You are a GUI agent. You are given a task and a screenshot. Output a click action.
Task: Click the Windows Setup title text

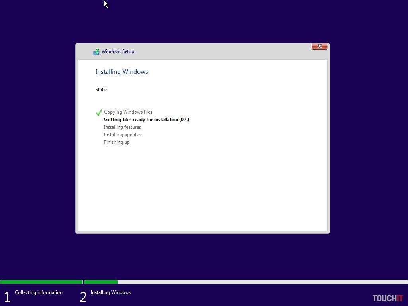[x=118, y=51]
